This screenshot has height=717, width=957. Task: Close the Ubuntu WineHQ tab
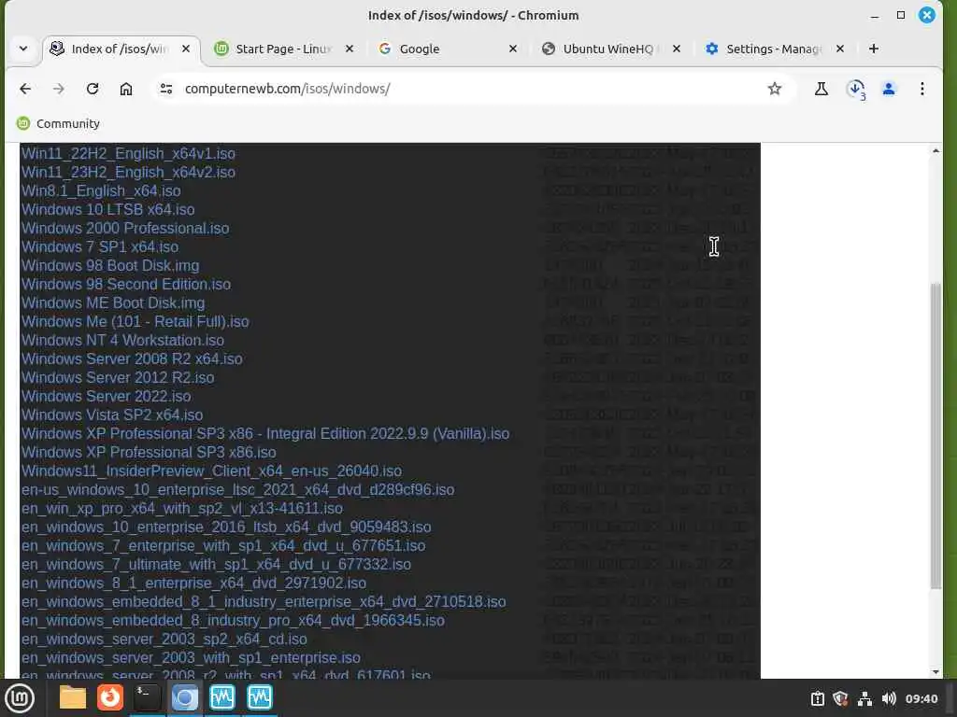point(677,49)
